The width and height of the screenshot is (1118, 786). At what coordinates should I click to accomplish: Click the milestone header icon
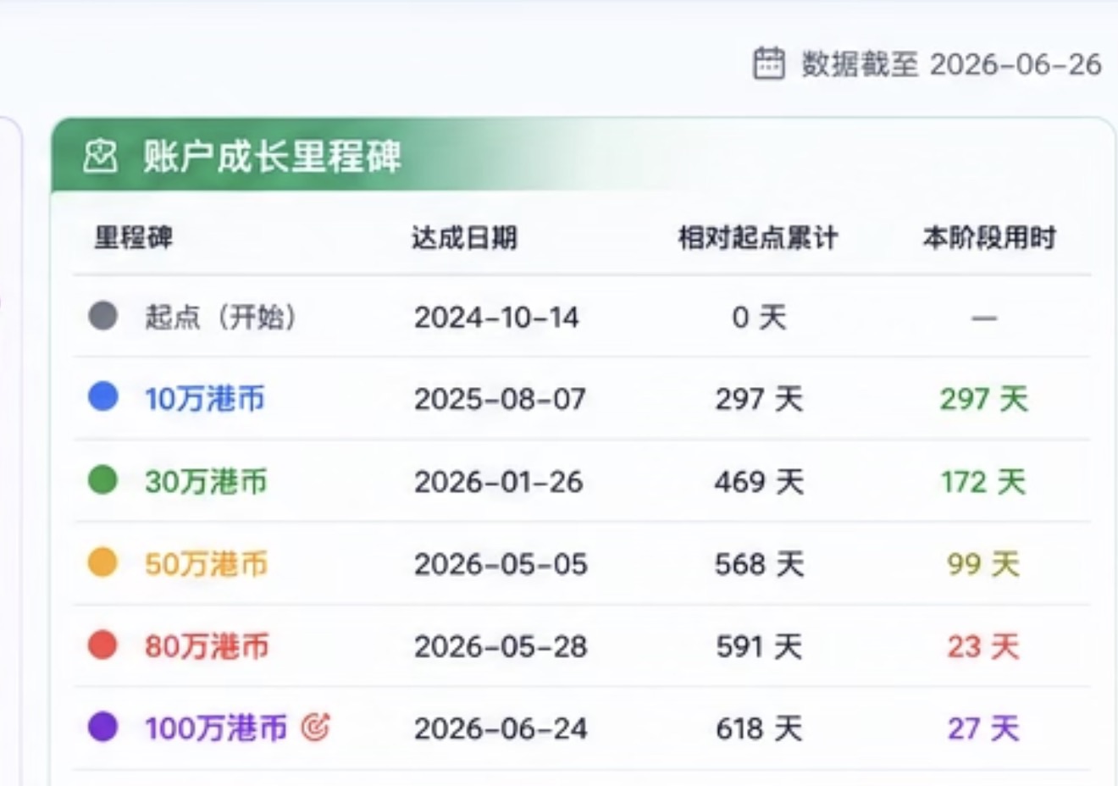pos(100,157)
